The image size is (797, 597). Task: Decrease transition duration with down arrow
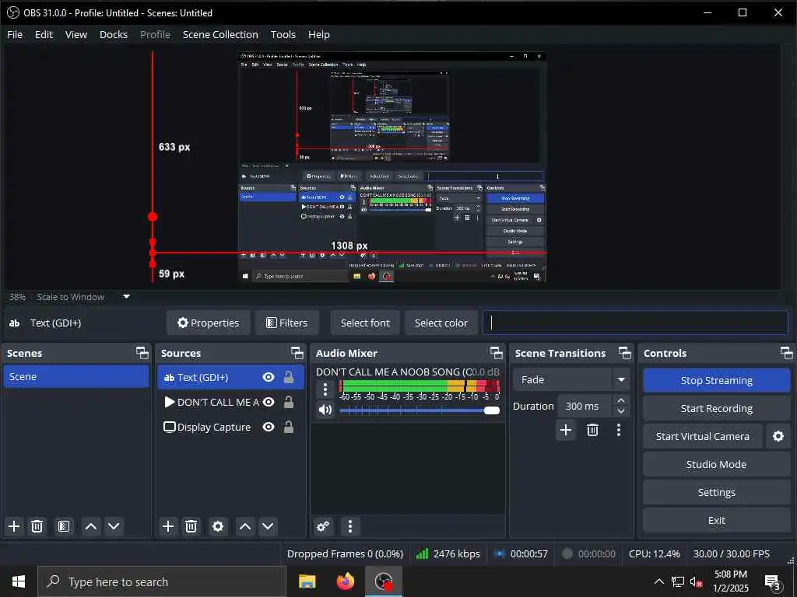tap(620, 412)
